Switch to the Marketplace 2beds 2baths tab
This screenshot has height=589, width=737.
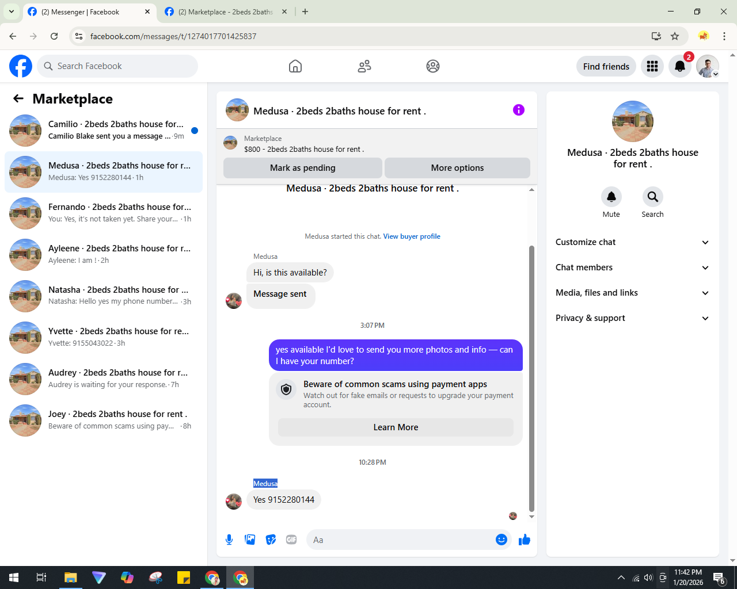226,12
